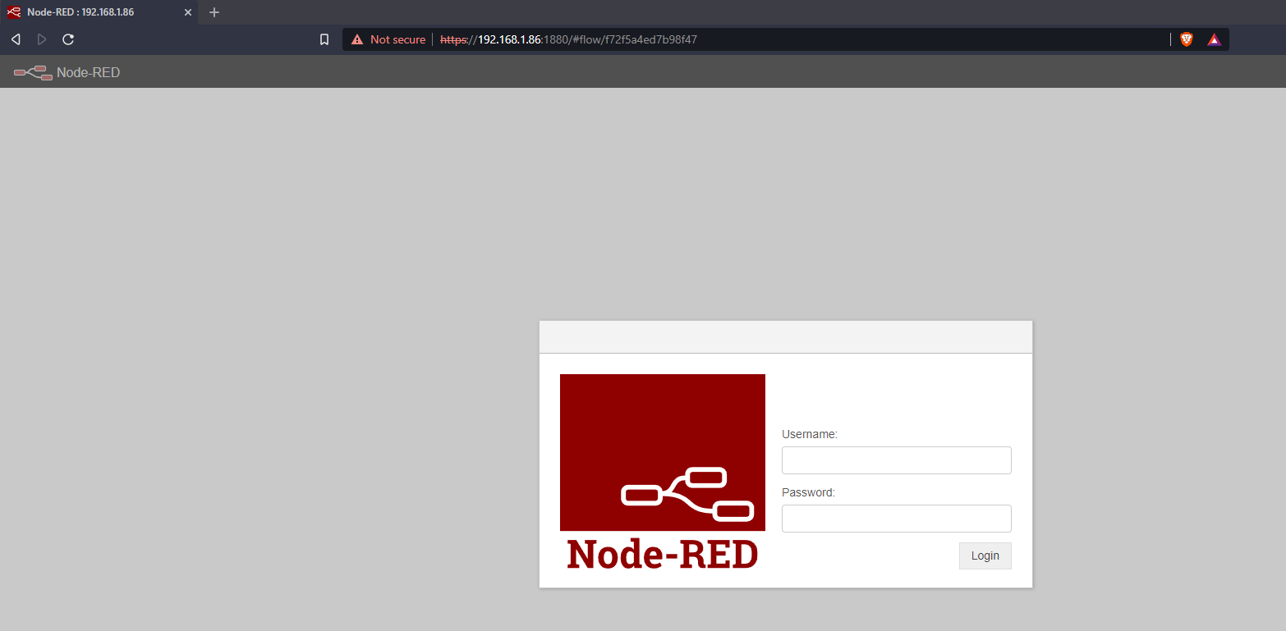
Task: Bookmark this page using the bookmark icon
Action: pos(324,39)
